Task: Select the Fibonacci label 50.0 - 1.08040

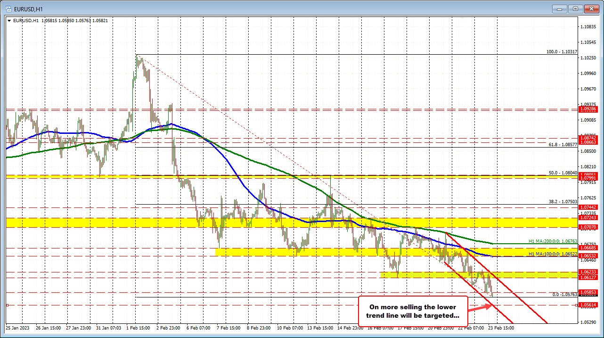Action: (x=563, y=173)
